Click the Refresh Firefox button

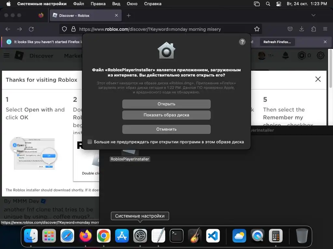277,42
